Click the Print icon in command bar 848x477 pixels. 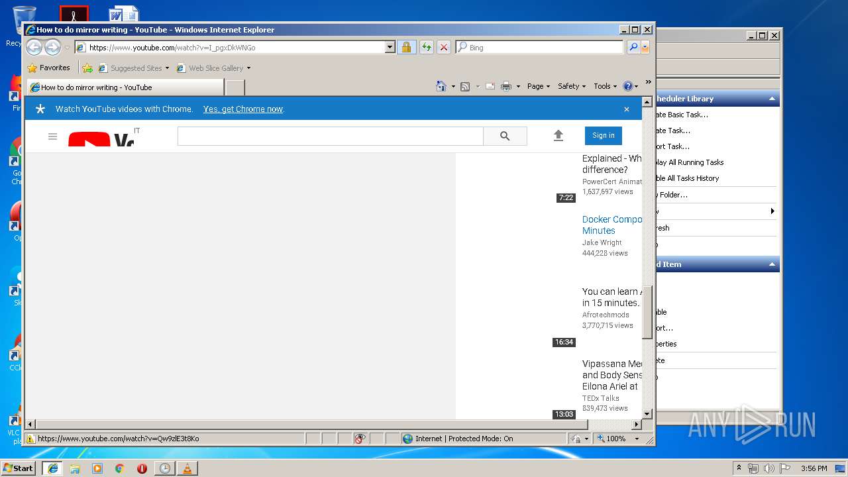(506, 86)
